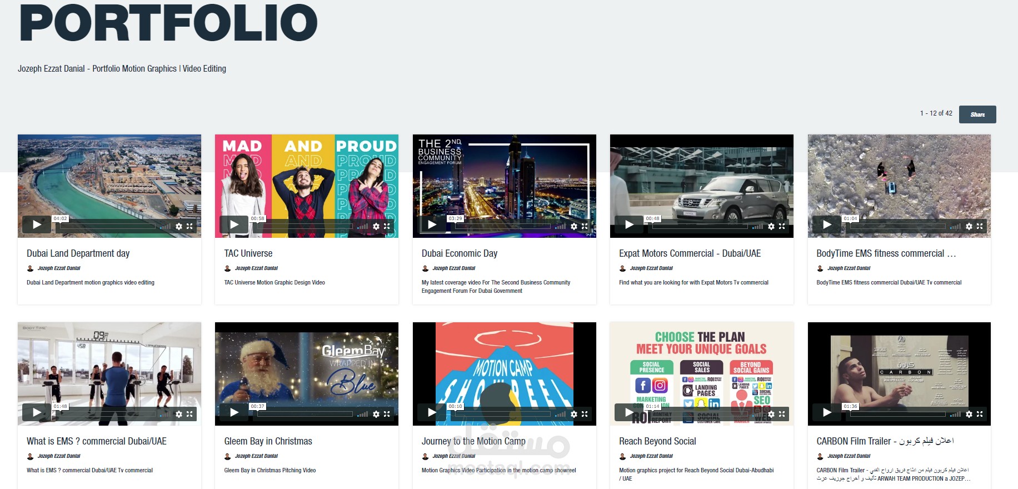
Task: Enter fullscreen on Reach Beyond Social video
Action: click(x=782, y=414)
